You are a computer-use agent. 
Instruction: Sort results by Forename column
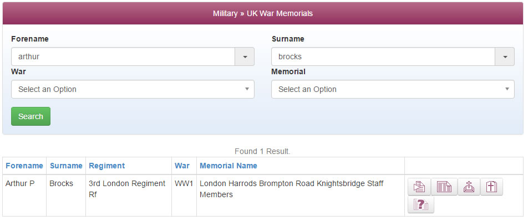coord(24,166)
